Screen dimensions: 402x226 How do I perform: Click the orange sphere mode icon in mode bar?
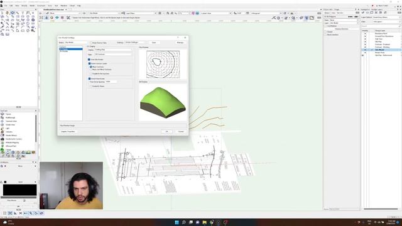(52, 18)
